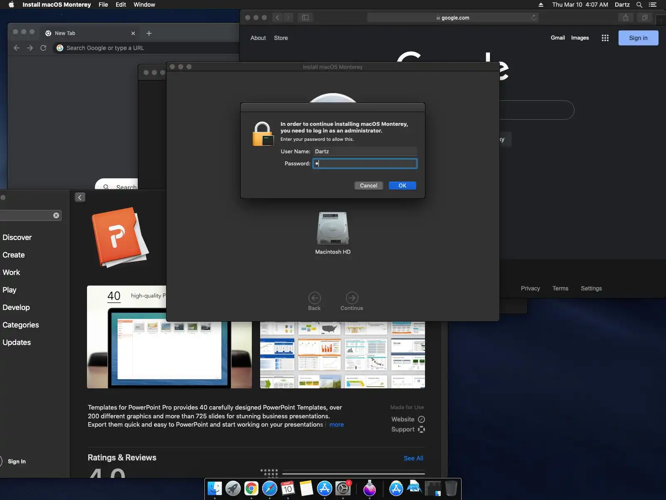666x500 pixels.
Task: Open the Terms link on Google
Action: pos(560,288)
